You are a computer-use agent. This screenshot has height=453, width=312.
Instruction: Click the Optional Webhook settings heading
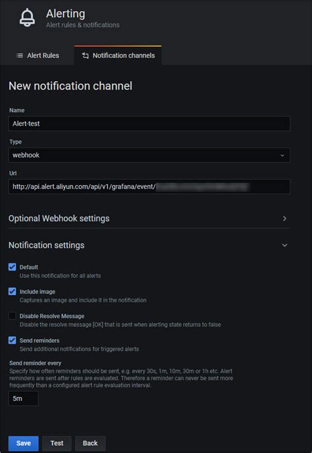coord(59,219)
